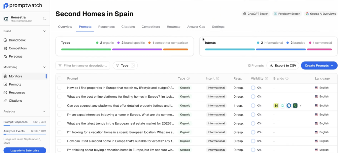
Task: Click the filter lines icon in search box
Action: 60,65
